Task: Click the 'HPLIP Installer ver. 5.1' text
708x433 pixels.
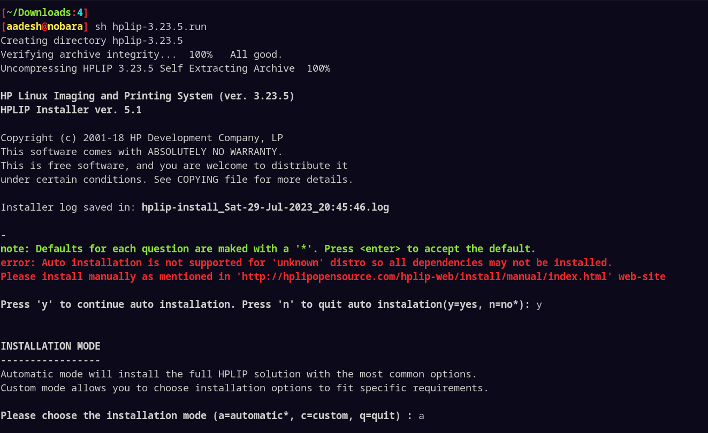Action: point(71,110)
